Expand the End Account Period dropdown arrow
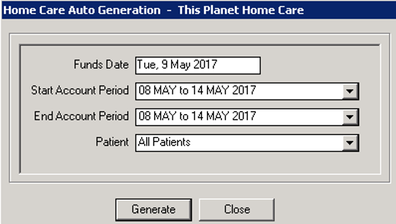This screenshot has width=396, height=224. 350,117
